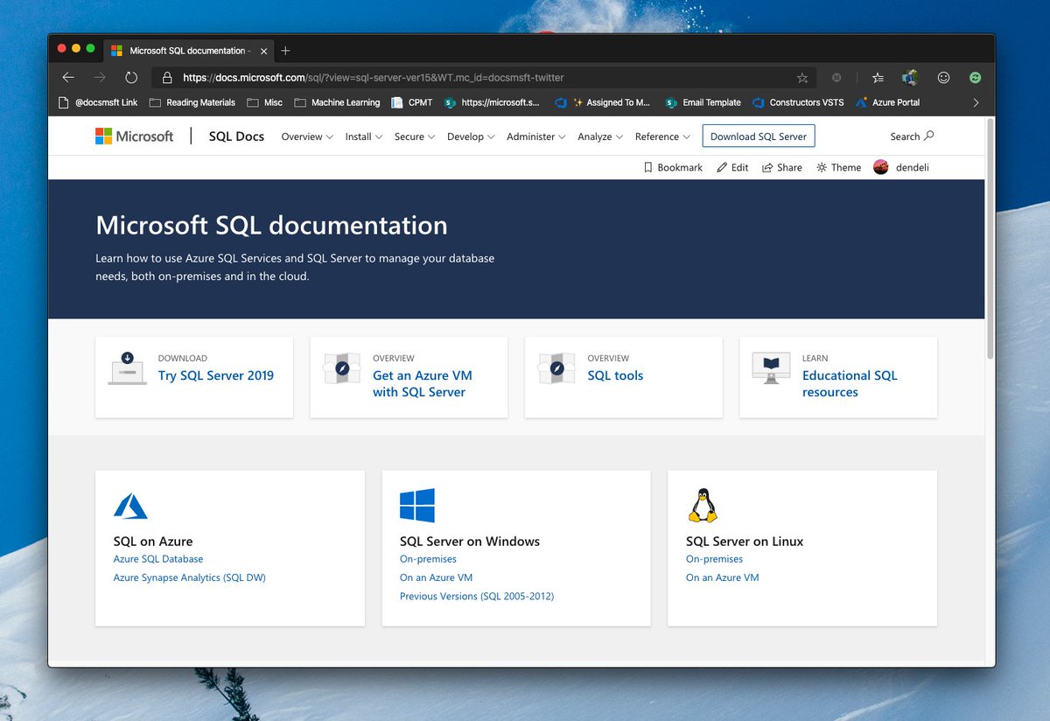This screenshot has height=721, width=1050.
Task: Click the Microsoft logo
Action: click(x=135, y=136)
